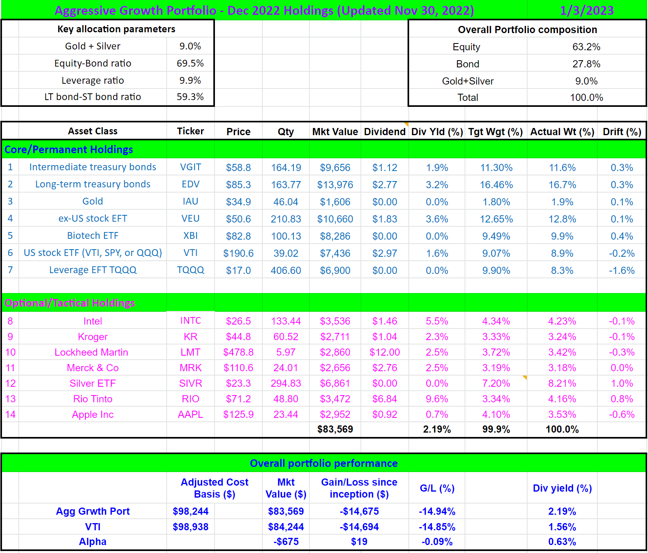
Task: Select the Equity-Bond ratio label
Action: click(93, 63)
